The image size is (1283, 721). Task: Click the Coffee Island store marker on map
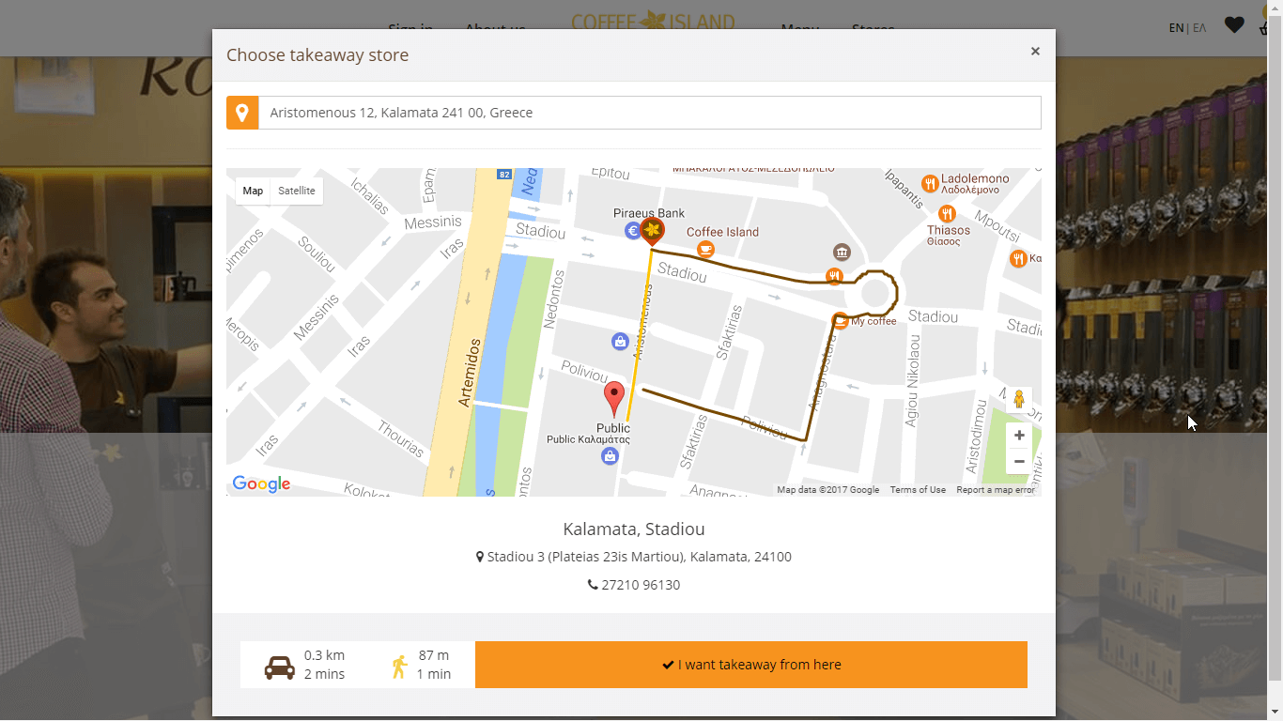tap(652, 231)
